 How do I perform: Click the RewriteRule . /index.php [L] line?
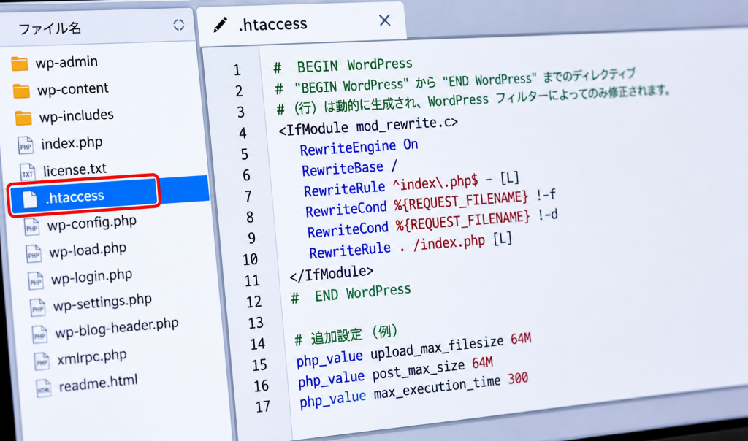(411, 245)
